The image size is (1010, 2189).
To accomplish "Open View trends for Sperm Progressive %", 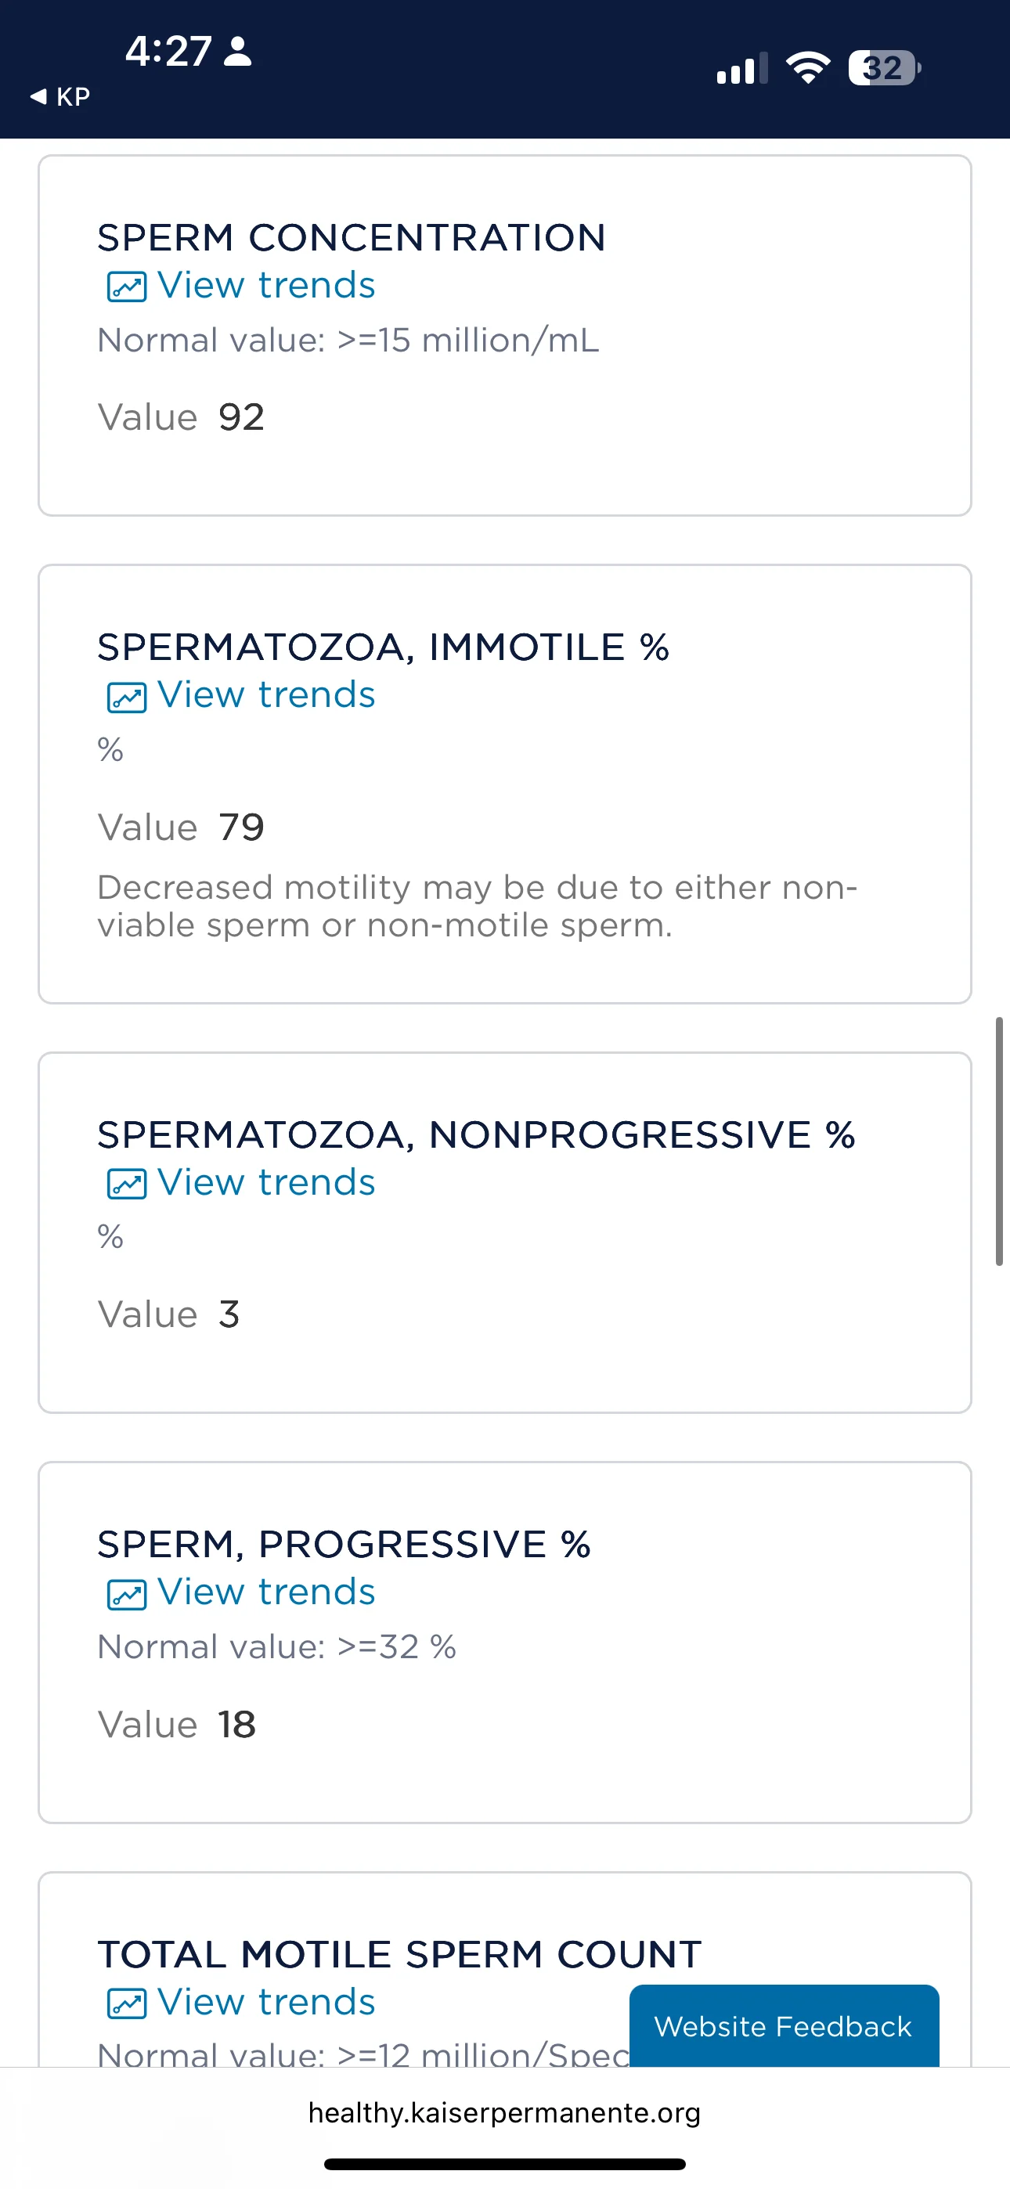I will (x=266, y=1592).
